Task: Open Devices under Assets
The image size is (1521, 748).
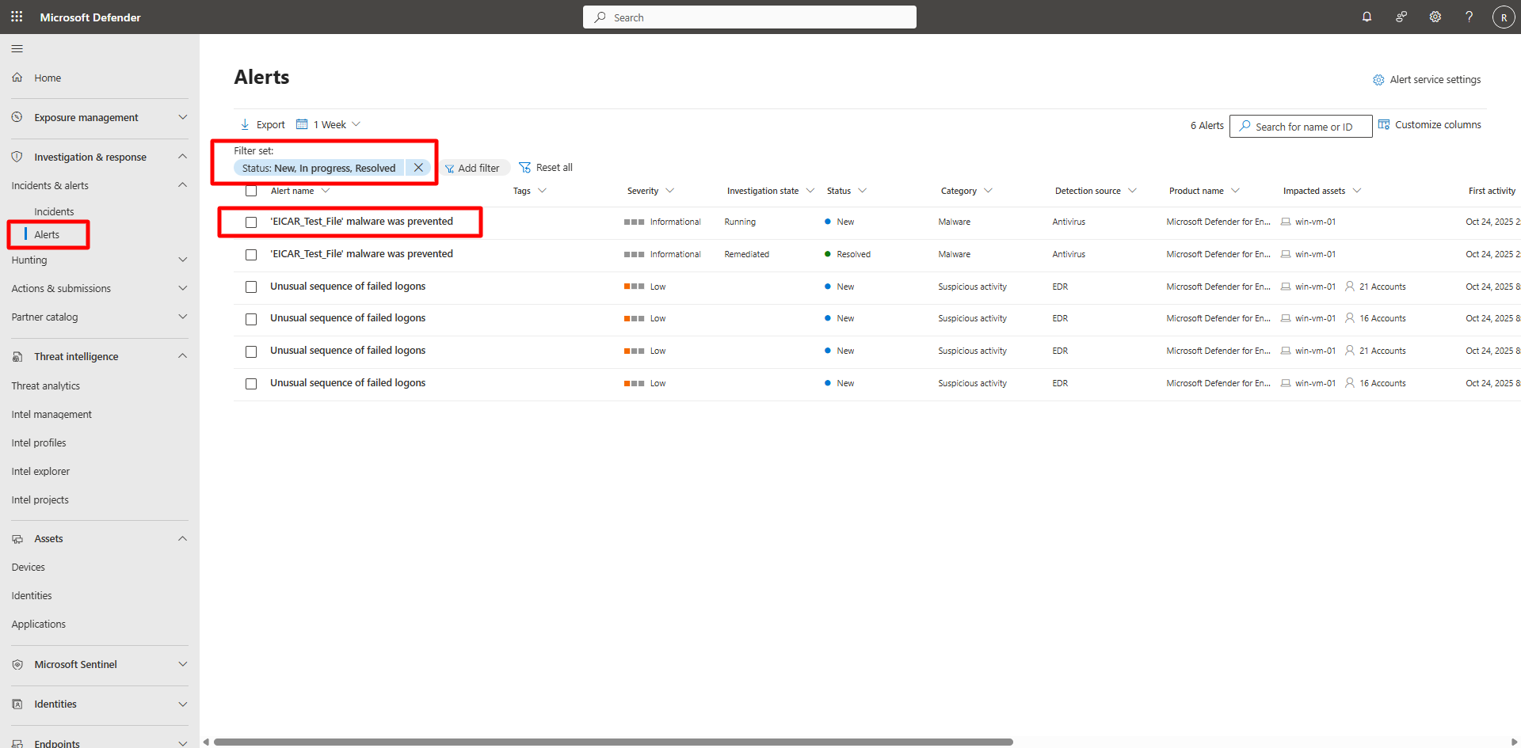Action: (29, 567)
